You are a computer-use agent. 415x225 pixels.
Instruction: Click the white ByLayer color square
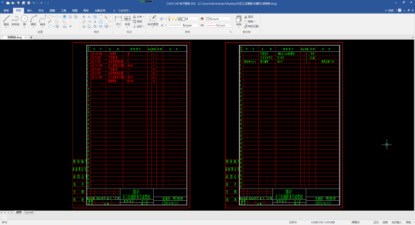[x=207, y=19]
